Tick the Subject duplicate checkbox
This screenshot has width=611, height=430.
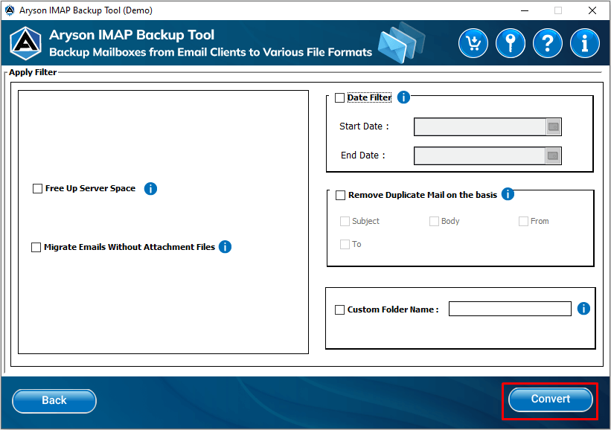345,221
